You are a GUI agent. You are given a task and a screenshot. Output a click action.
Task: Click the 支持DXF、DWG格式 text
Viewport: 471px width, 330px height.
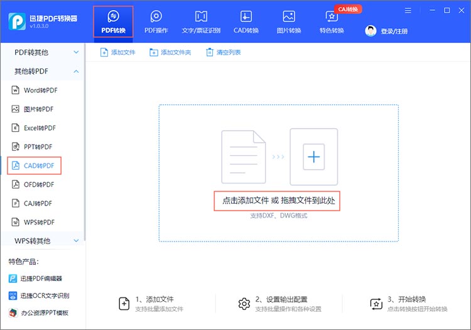(x=279, y=216)
